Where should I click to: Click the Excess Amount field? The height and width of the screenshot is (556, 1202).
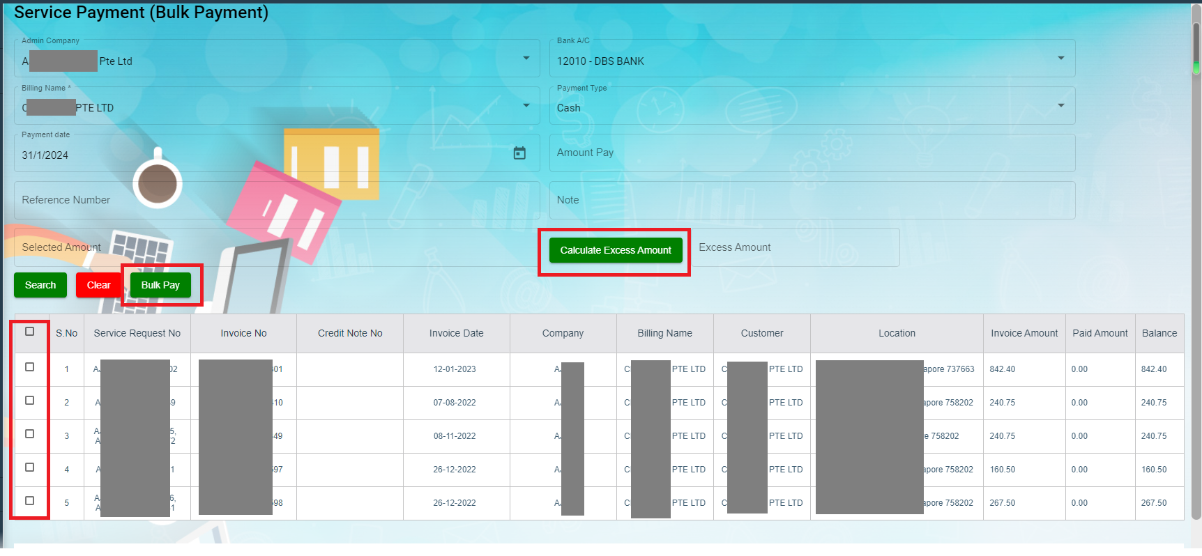click(795, 248)
